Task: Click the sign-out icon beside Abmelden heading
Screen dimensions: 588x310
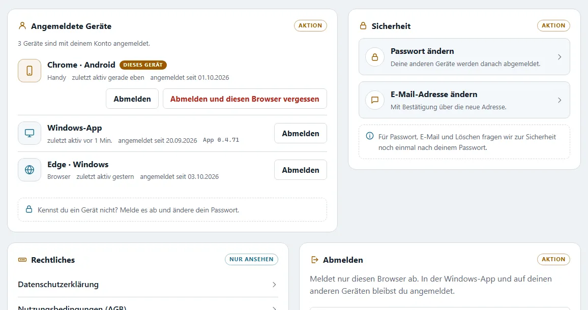Action: 315,260
